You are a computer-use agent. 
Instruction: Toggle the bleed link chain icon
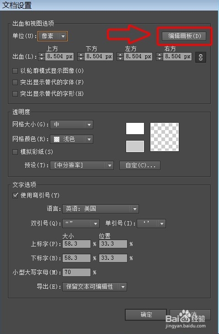click(201, 57)
